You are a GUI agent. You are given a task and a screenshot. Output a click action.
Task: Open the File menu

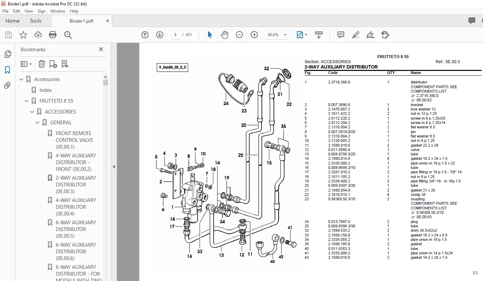[x=5, y=11]
